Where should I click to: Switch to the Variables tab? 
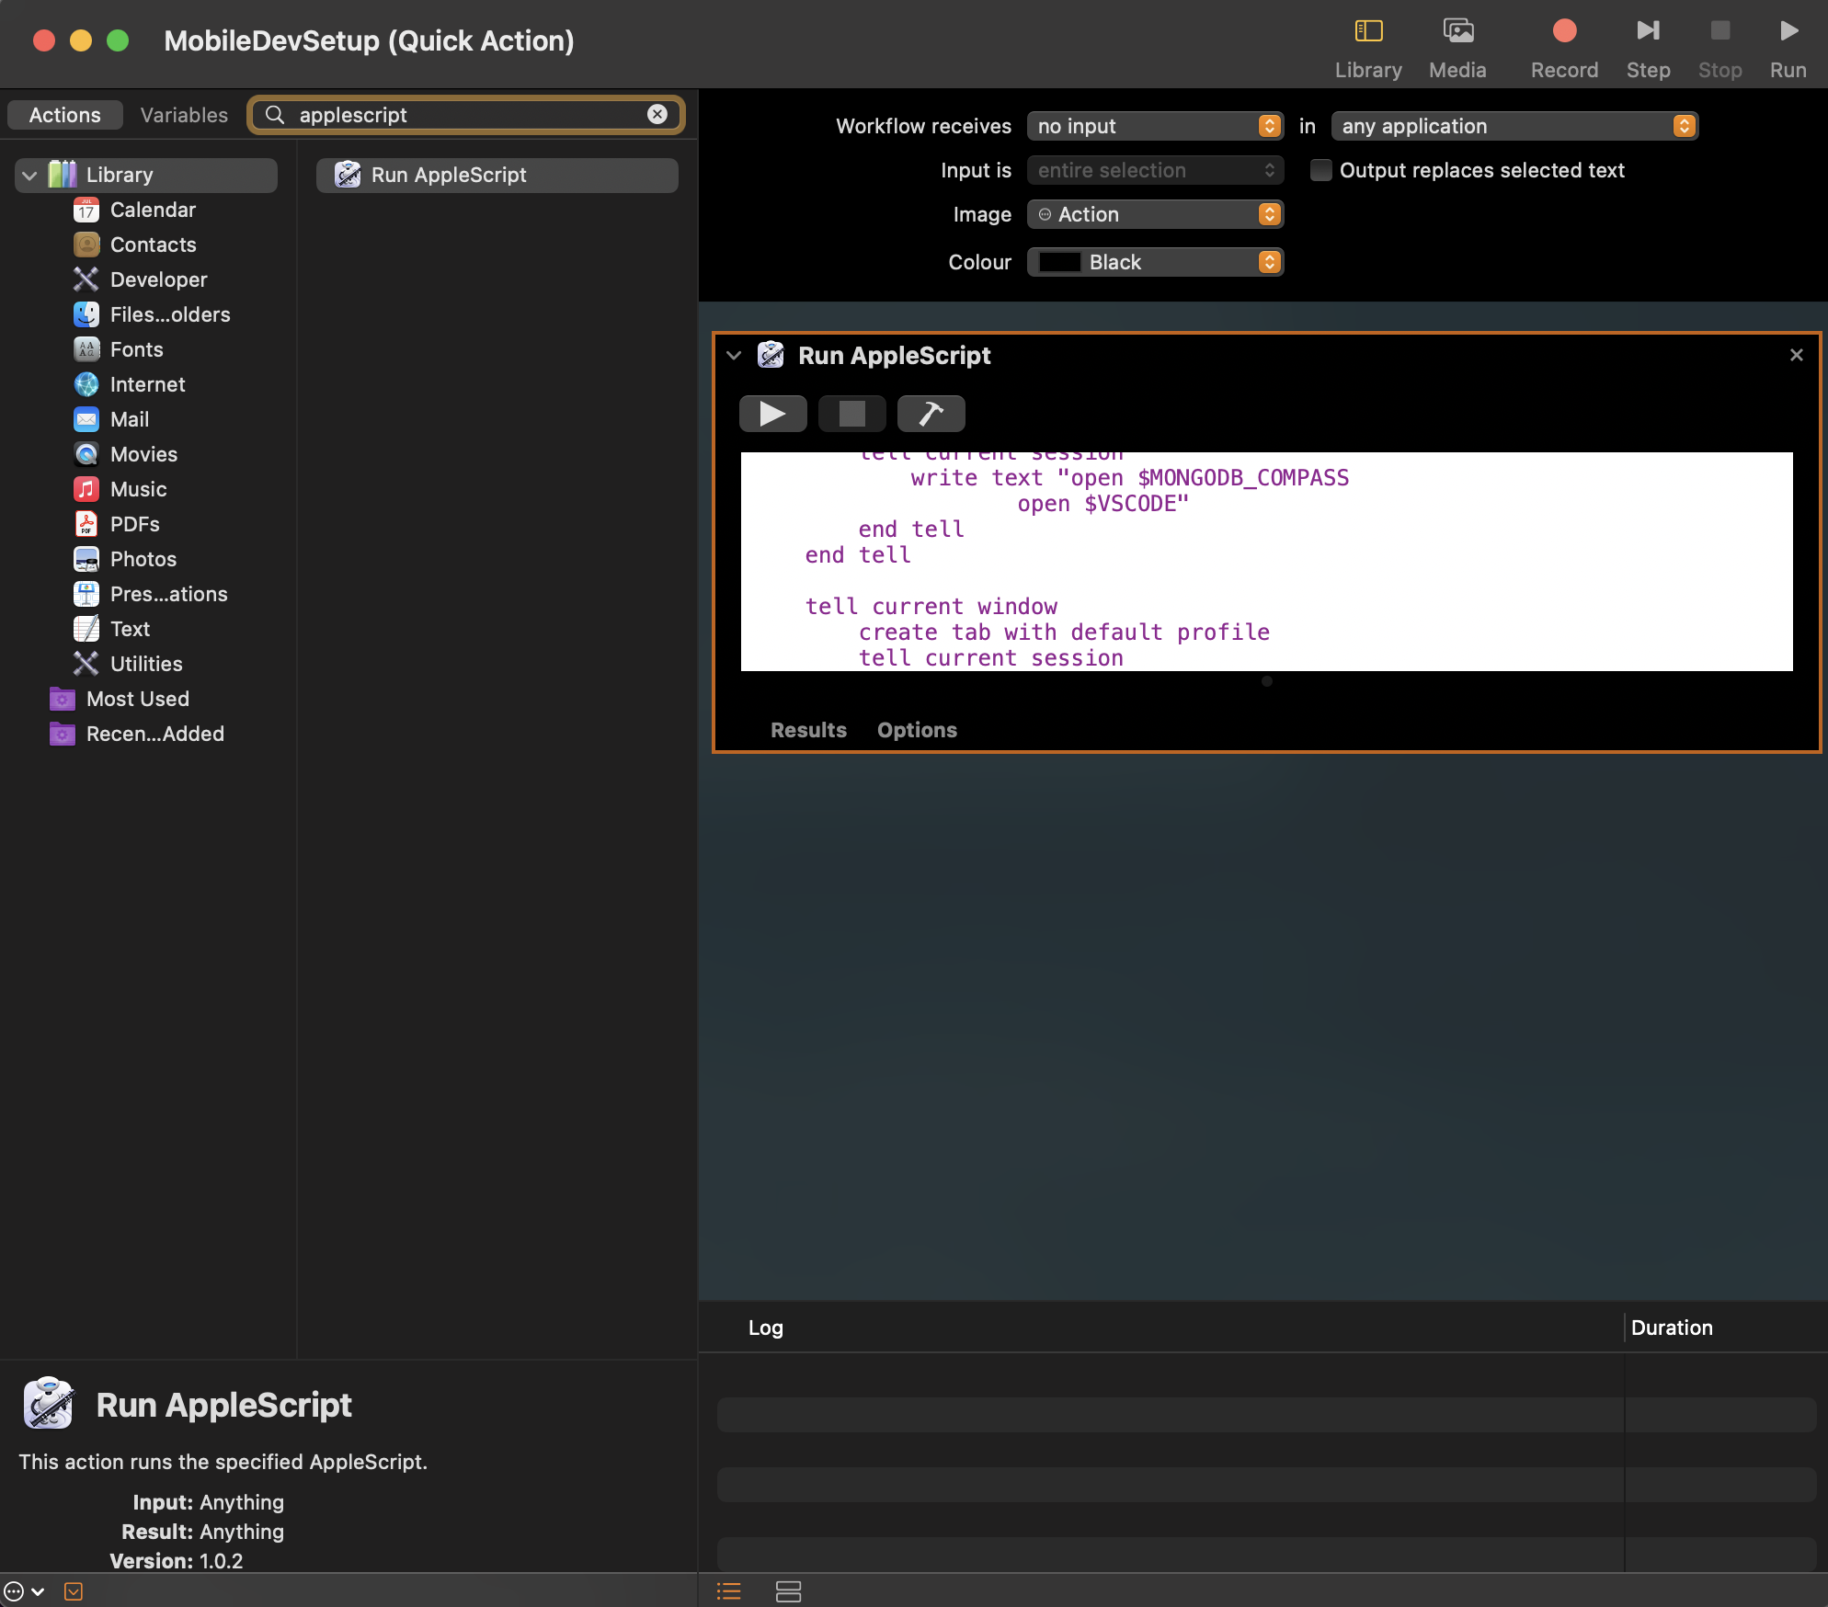(x=184, y=115)
